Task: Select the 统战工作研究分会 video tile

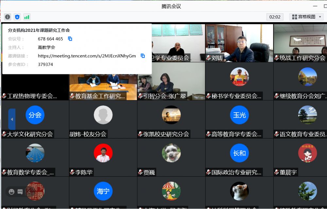Action: tap(300, 42)
